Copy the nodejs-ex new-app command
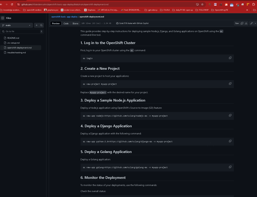Screen dimensions: 257x197 (230, 115)
